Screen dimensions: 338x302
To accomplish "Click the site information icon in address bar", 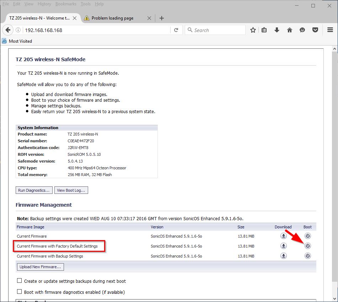I will click(x=18, y=30).
